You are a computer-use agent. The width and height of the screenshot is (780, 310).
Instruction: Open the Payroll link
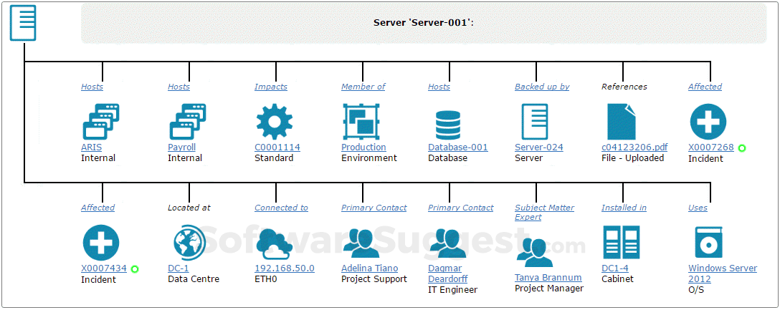(x=181, y=147)
